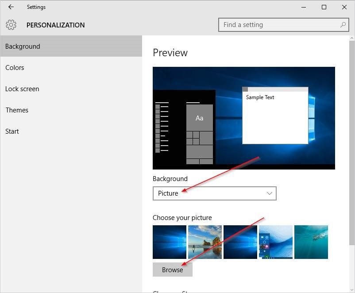Select Colors in the sidebar
355x293 pixels.
pyautogui.click(x=15, y=67)
